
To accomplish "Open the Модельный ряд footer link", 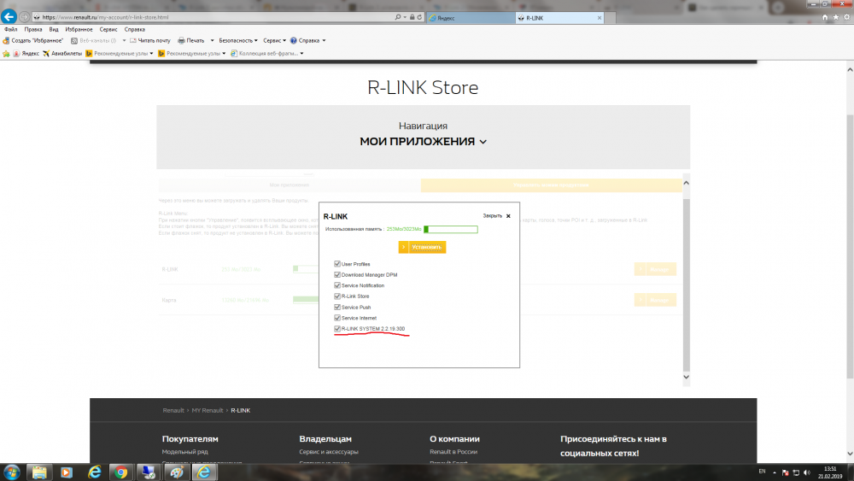I will (x=184, y=452).
